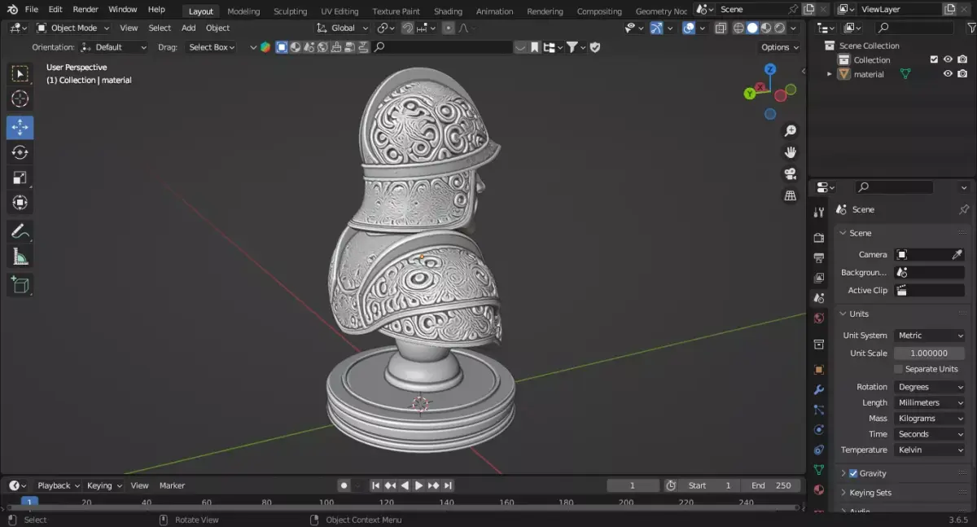
Task: Open the Render menu
Action: [x=85, y=9]
